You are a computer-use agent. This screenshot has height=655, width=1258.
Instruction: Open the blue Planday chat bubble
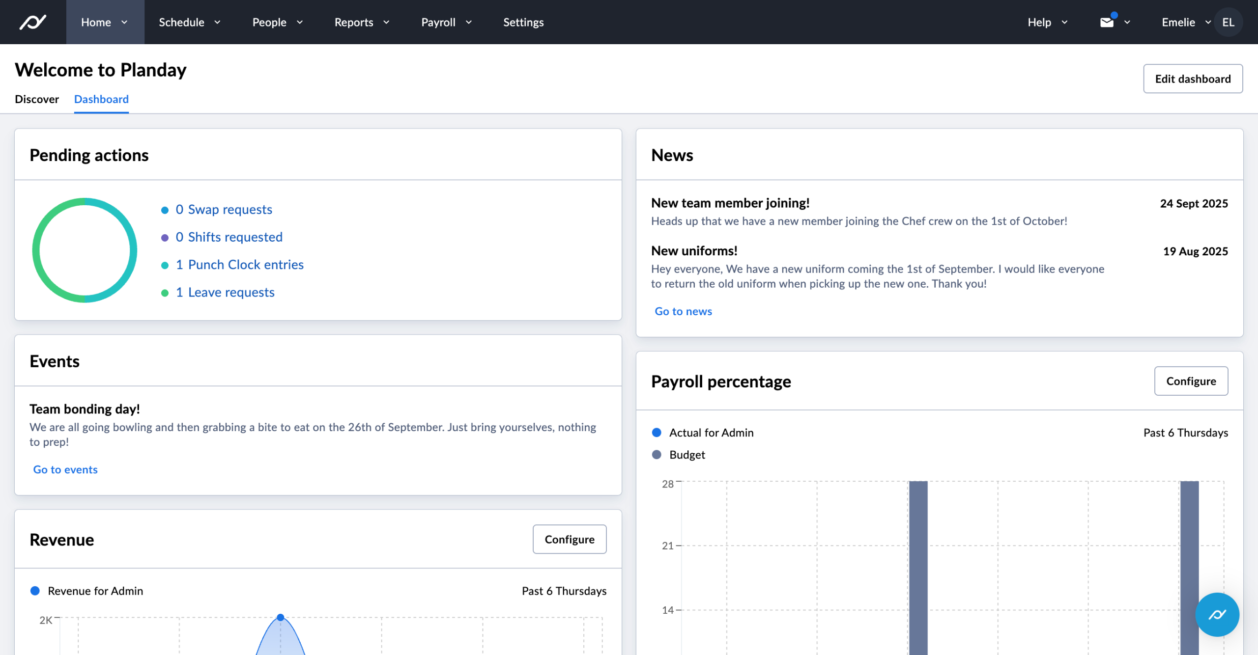[x=1217, y=614]
